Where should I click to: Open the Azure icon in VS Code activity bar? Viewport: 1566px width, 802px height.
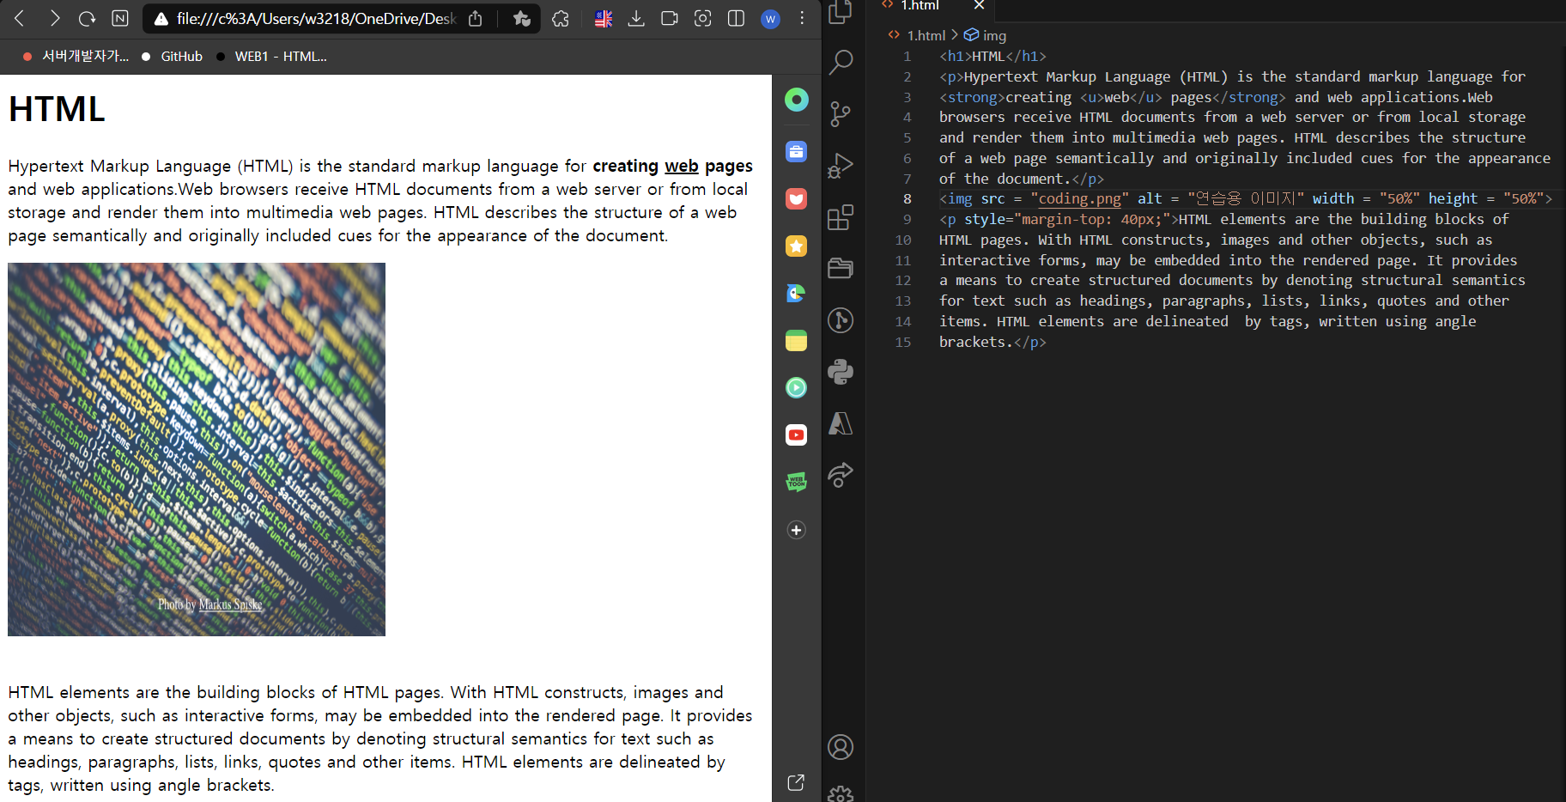pyautogui.click(x=841, y=423)
